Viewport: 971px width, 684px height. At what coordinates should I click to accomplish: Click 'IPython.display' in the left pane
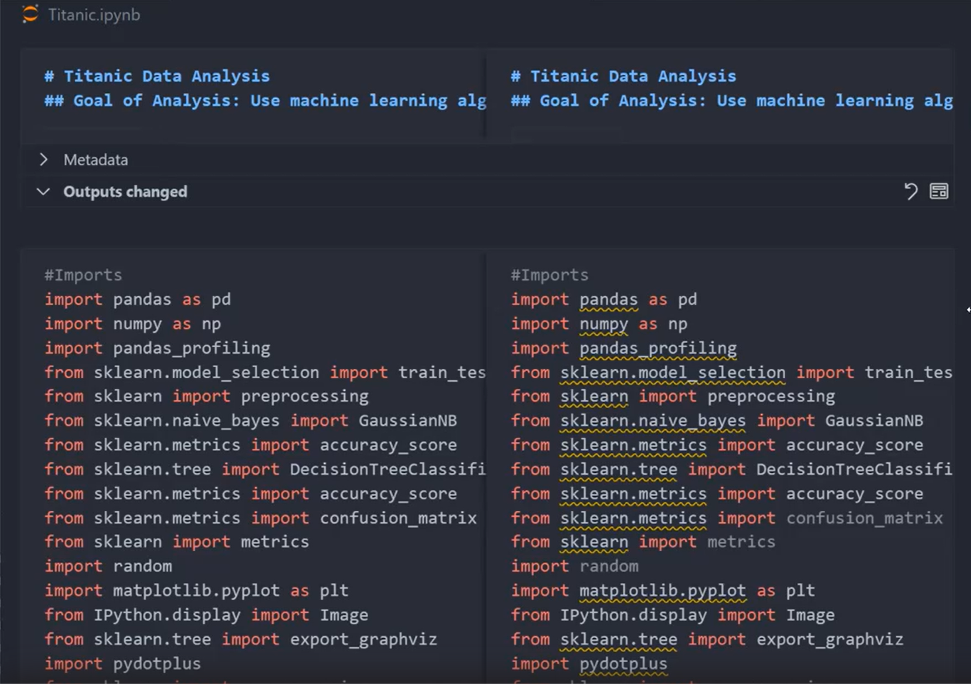(x=167, y=616)
